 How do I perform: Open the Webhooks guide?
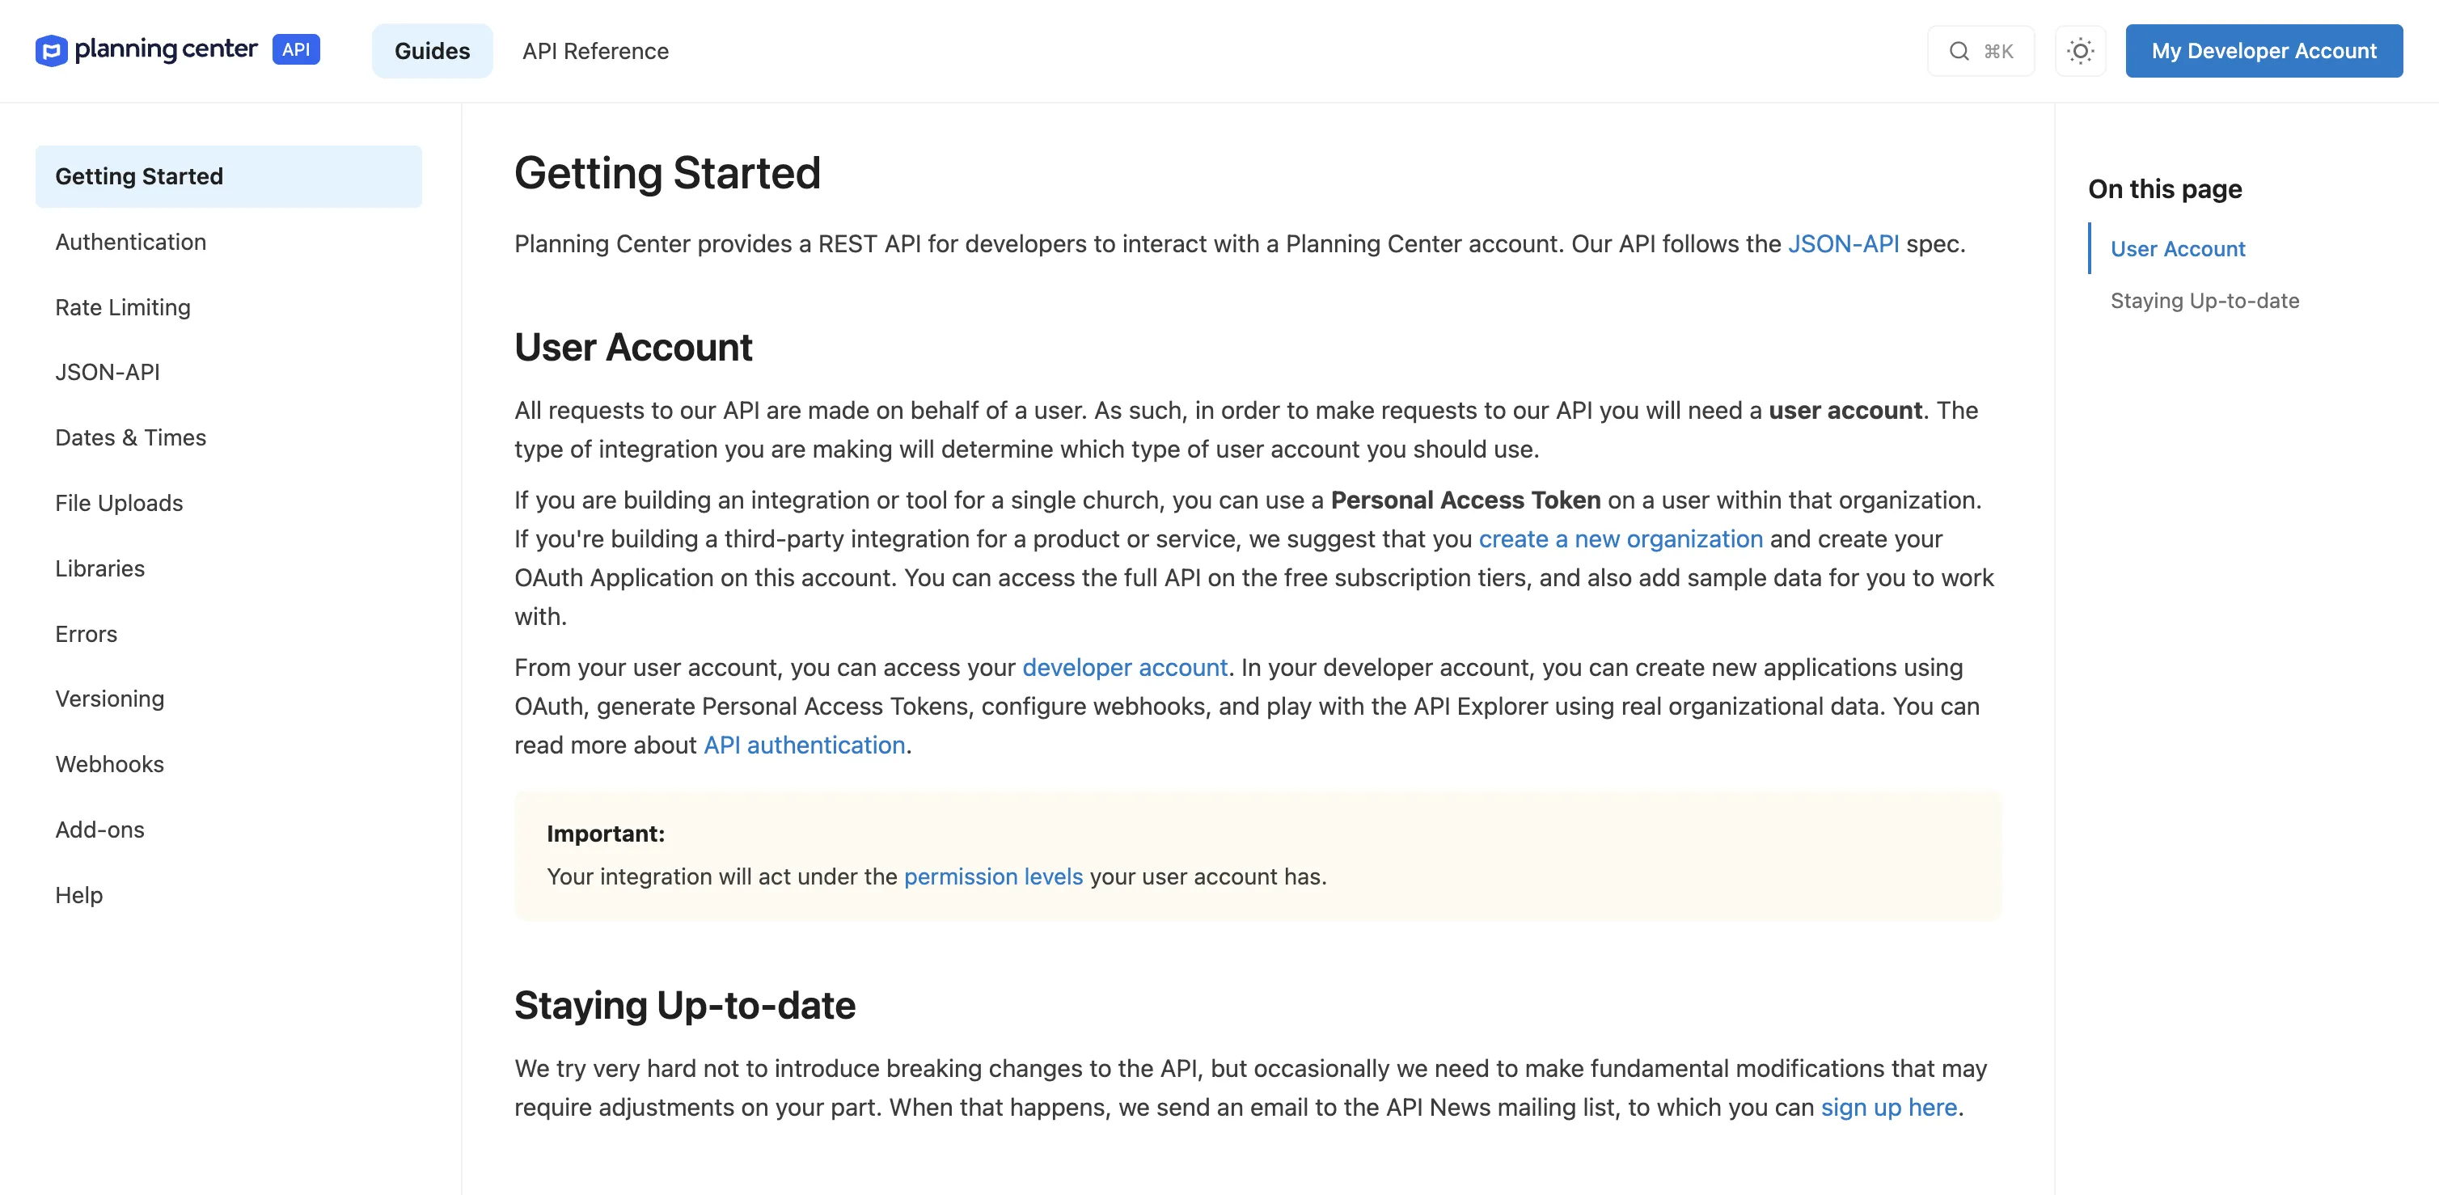(x=110, y=764)
